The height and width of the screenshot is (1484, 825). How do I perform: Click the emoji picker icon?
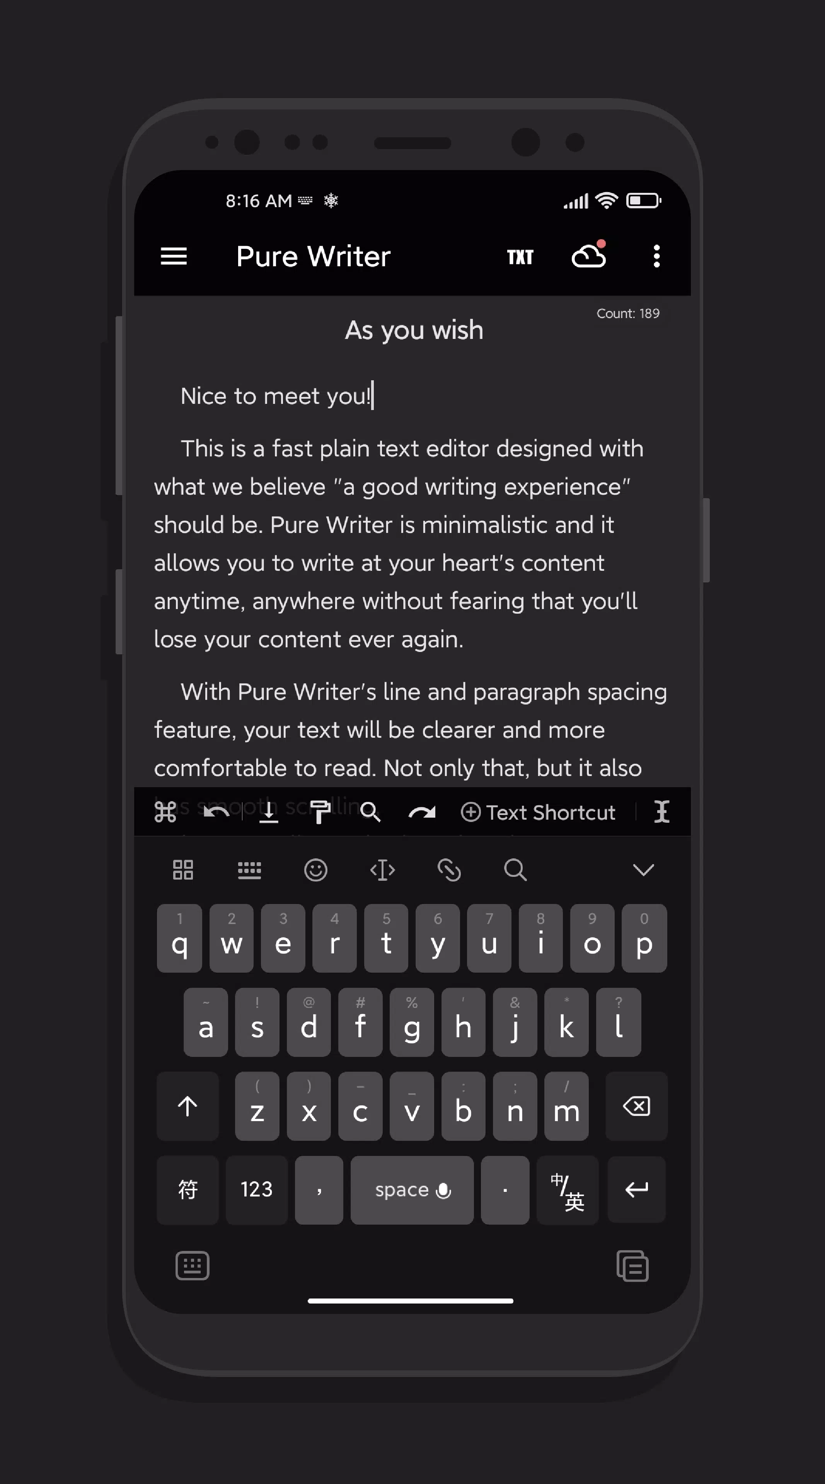coord(315,869)
